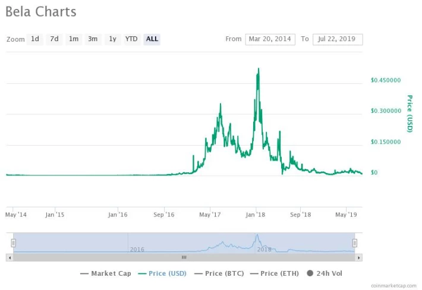The width and height of the screenshot is (422, 290).
Task: Set chart zoom to 3m
Action: pyautogui.click(x=93, y=39)
